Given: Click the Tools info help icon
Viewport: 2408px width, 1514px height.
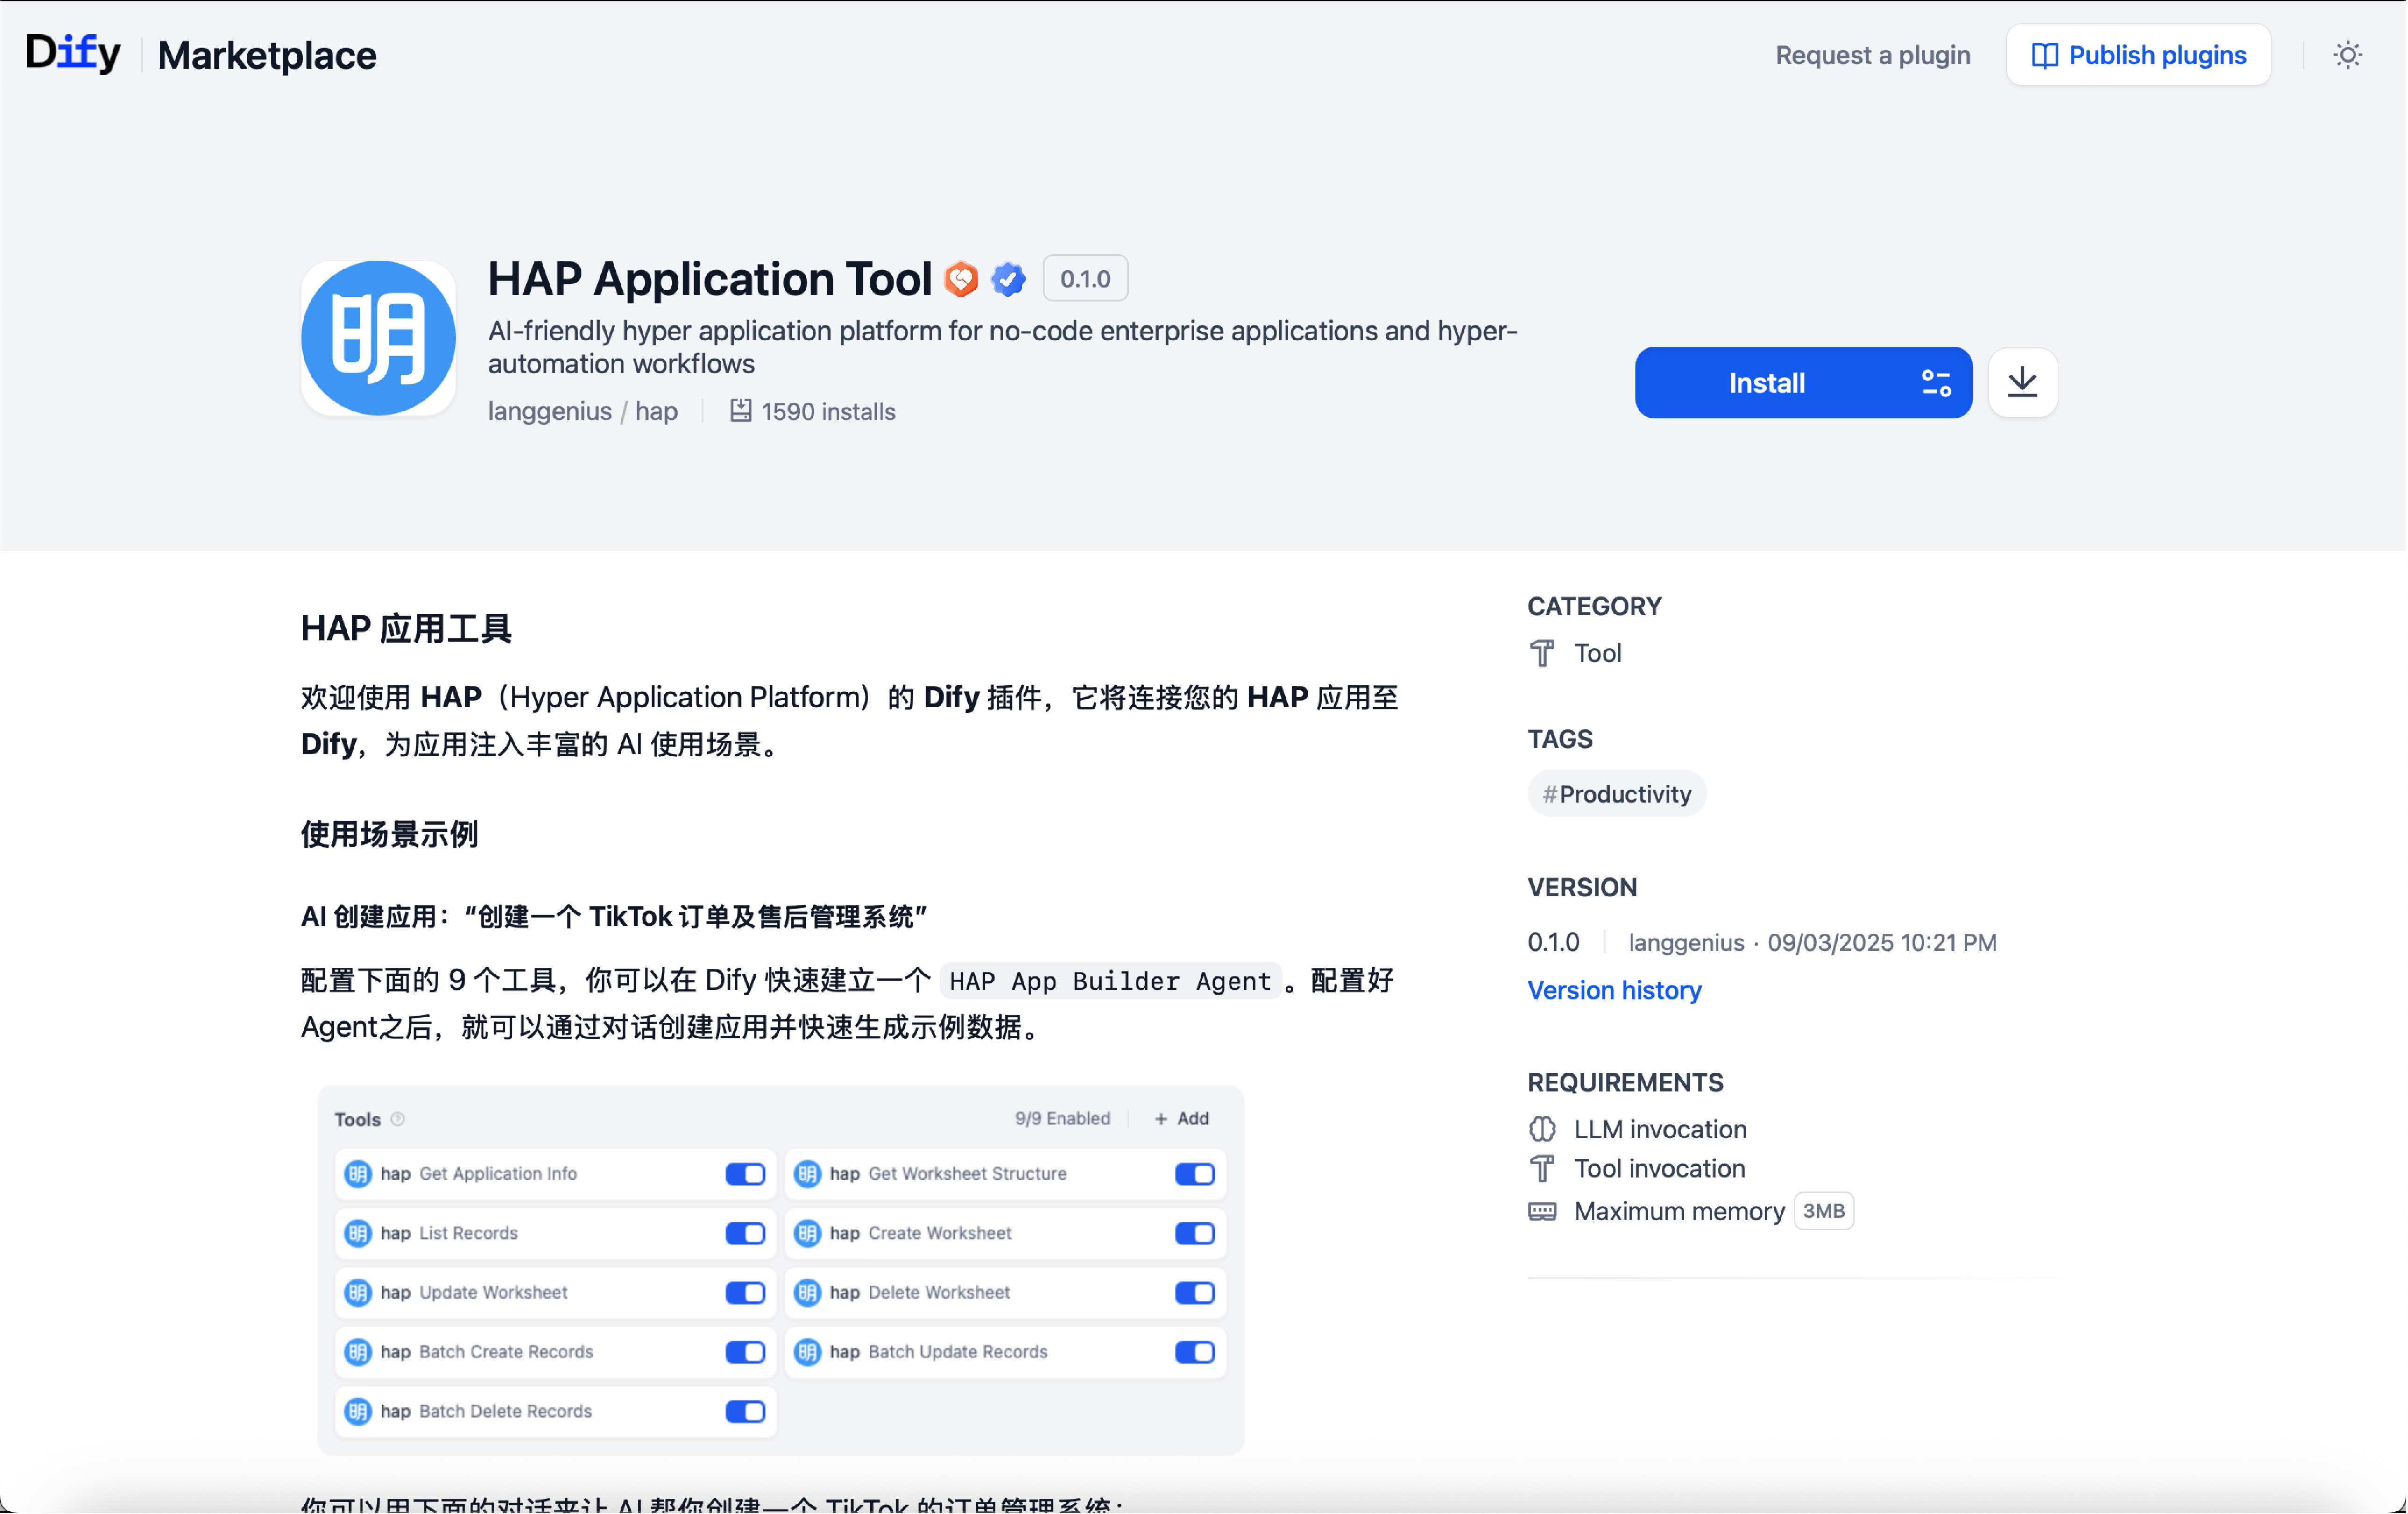Looking at the screenshot, I should pos(398,1119).
